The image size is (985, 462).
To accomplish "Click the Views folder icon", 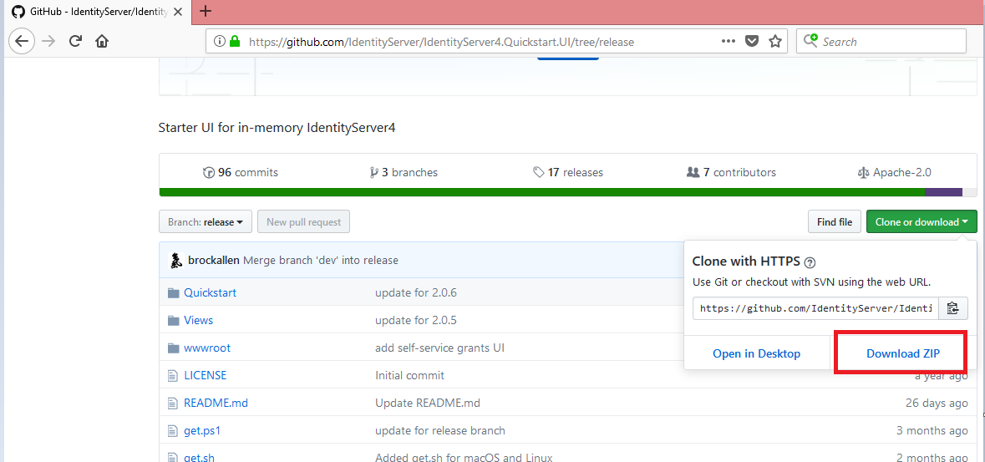I will coord(174,321).
